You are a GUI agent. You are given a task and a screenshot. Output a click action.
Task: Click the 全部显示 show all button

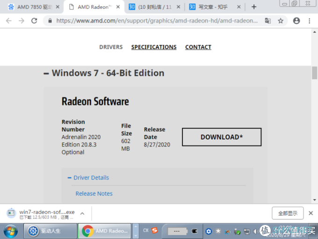[288, 213]
